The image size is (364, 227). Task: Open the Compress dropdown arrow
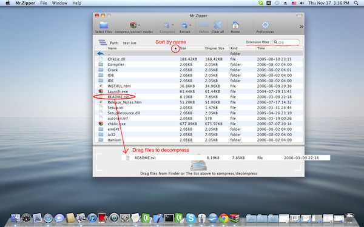pos(173,25)
